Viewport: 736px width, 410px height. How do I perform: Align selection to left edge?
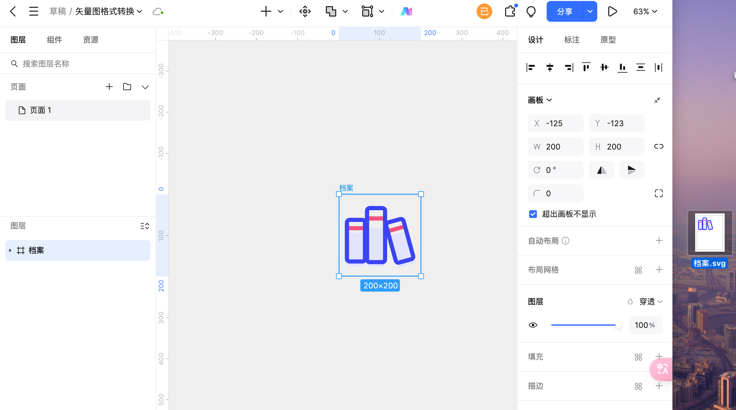[x=531, y=67]
